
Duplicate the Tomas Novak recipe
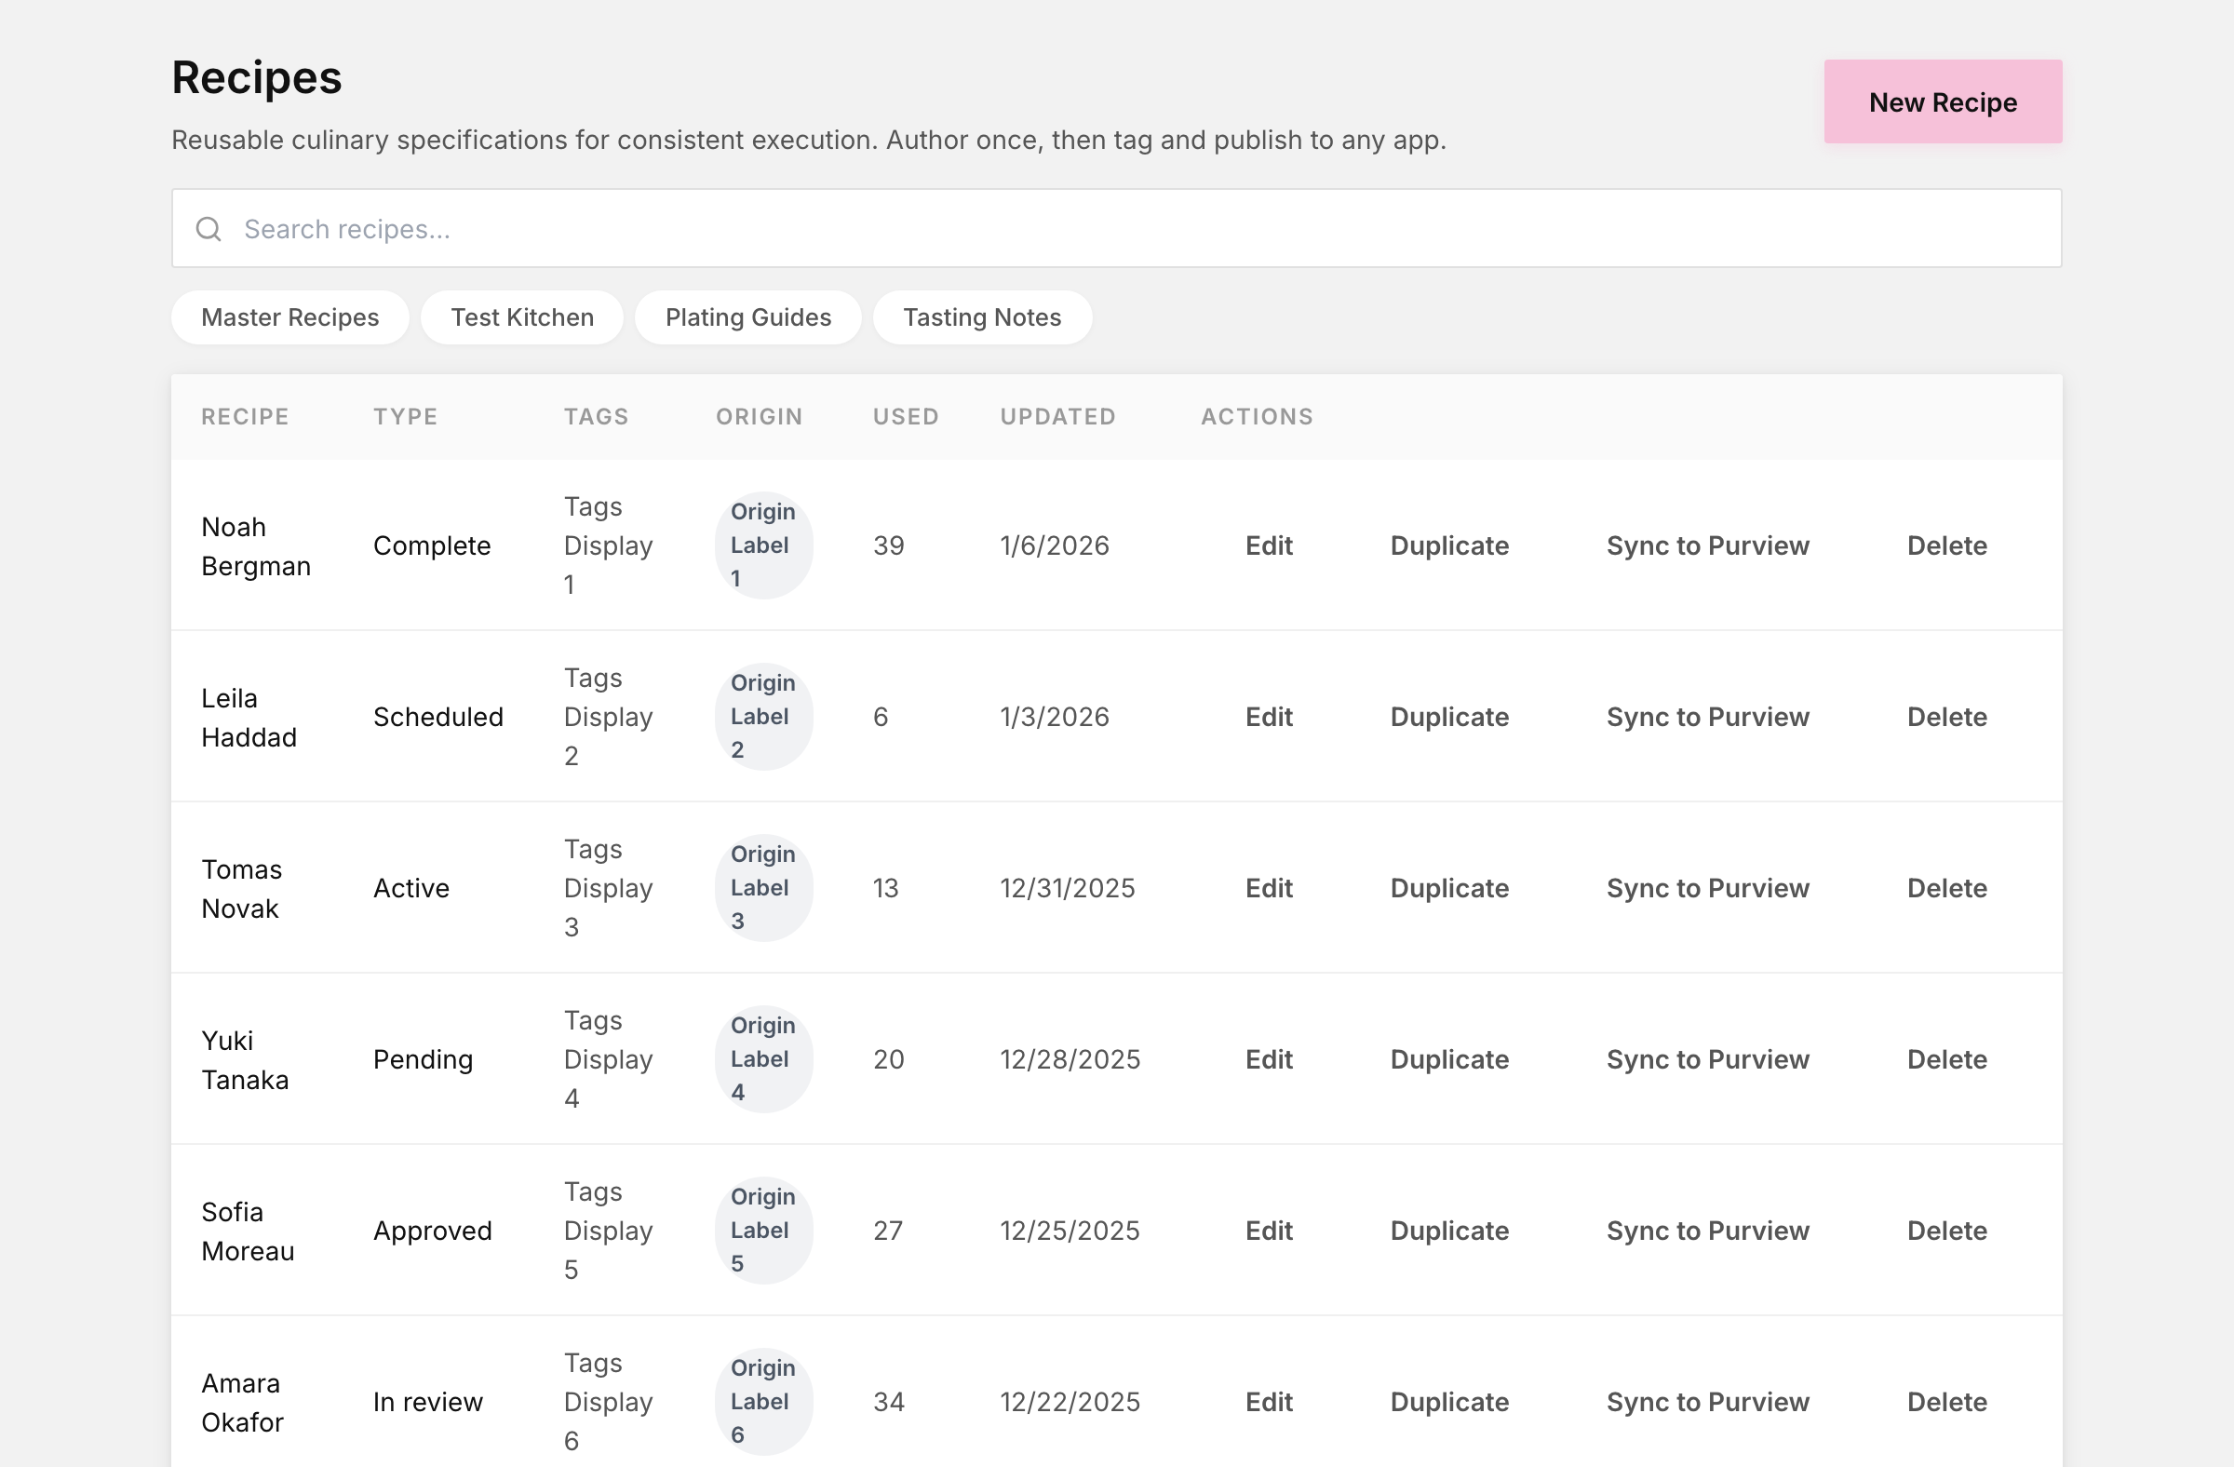tap(1449, 888)
